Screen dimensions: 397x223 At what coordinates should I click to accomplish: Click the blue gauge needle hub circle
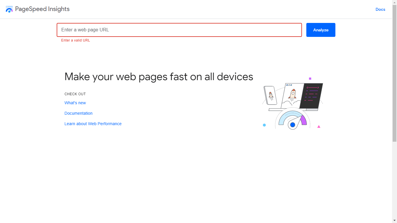tap(293, 125)
